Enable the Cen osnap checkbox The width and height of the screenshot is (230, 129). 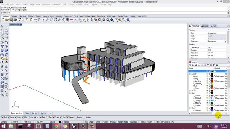point(29,117)
